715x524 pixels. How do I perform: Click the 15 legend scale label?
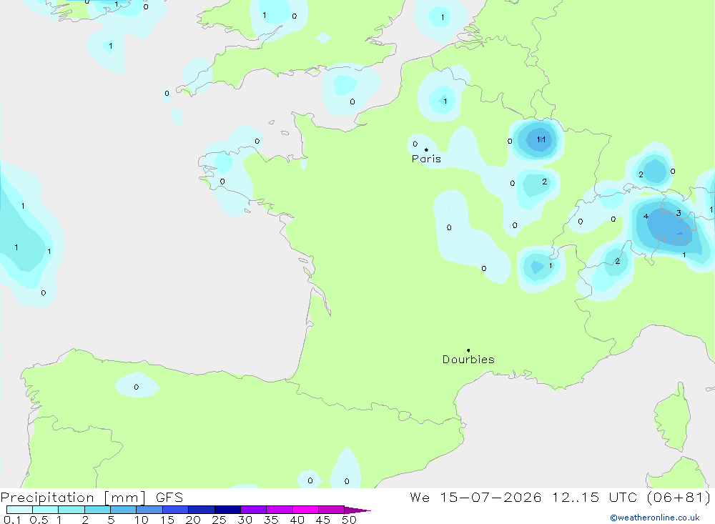tap(167, 520)
